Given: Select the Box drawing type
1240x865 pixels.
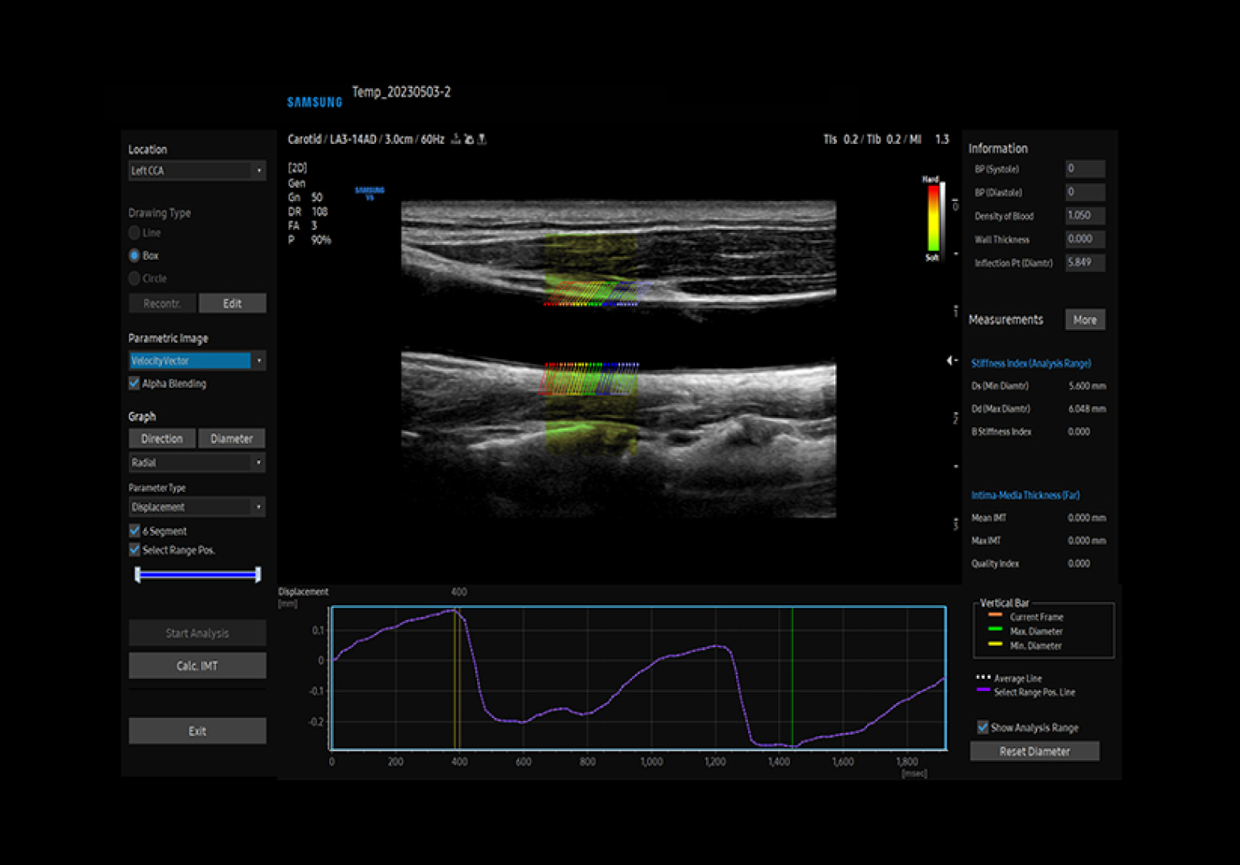Looking at the screenshot, I should [134, 255].
